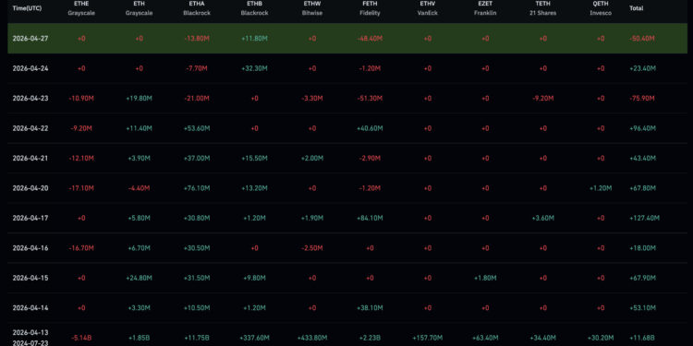Select the +2.00M ETHW value

tap(312, 158)
